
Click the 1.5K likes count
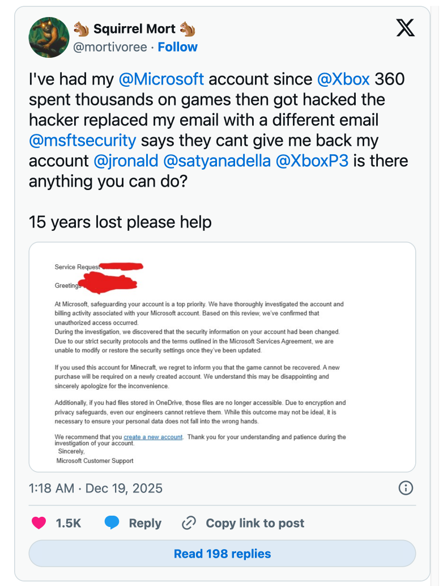(68, 523)
